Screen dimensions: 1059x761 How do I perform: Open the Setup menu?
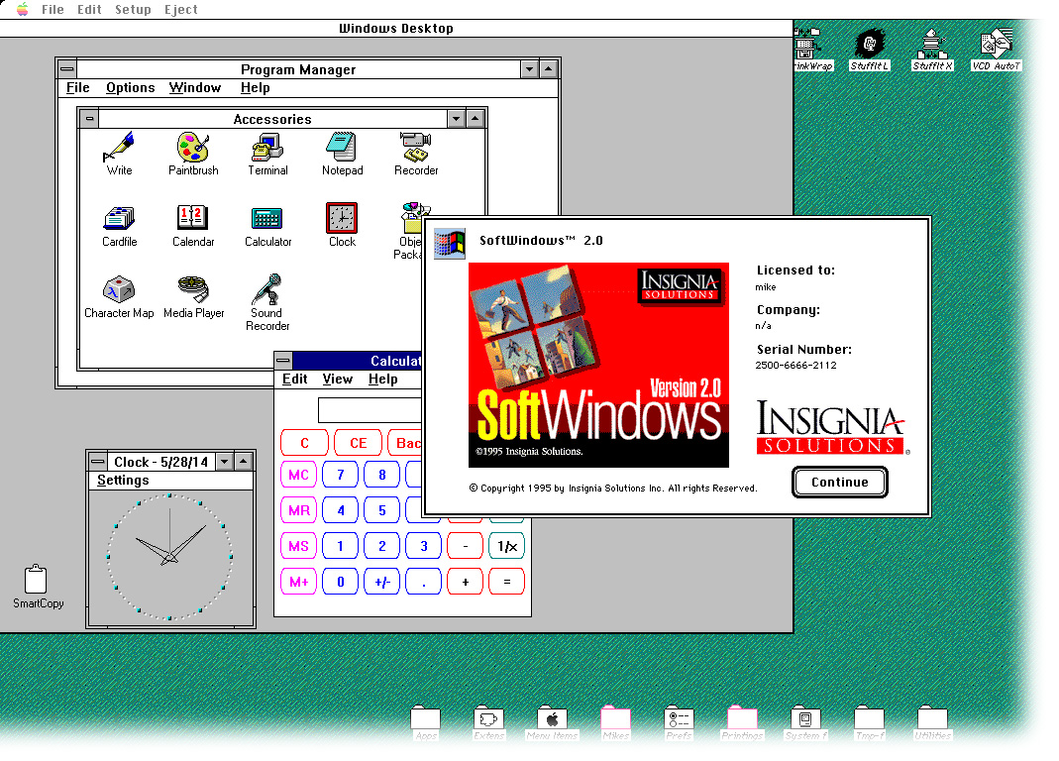click(133, 10)
